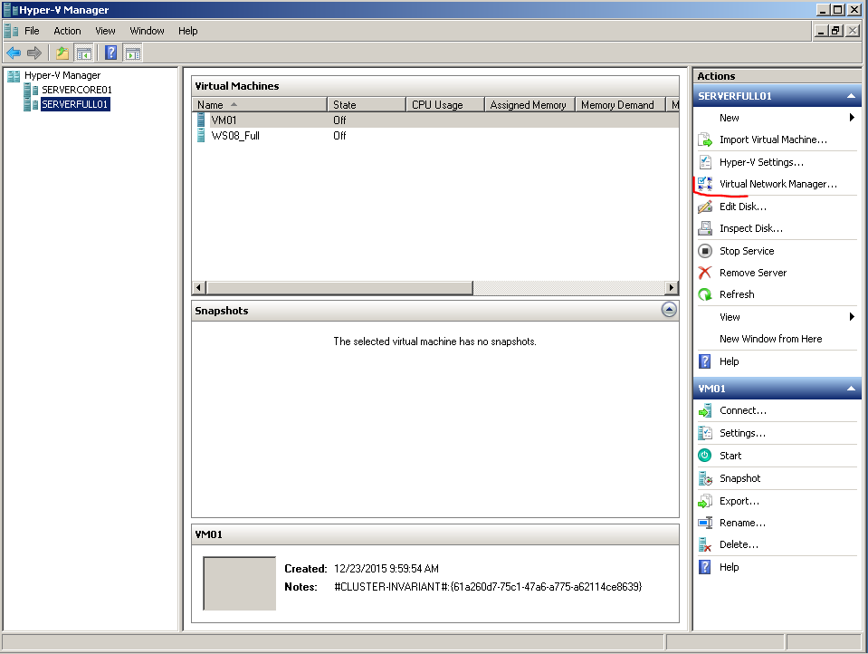Click the Edit Disk pencil icon
Image resolution: width=868 pixels, height=654 pixels.
[705, 207]
